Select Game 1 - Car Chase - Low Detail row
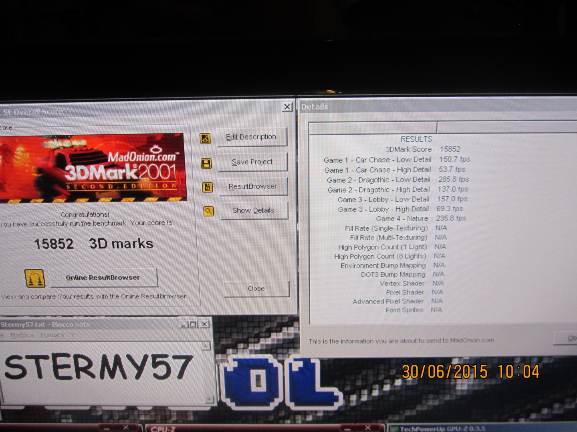Viewport: 577px width, 432px height. click(397, 160)
